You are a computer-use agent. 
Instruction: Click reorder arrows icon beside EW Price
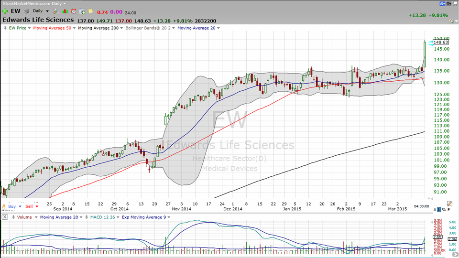(x=5, y=28)
